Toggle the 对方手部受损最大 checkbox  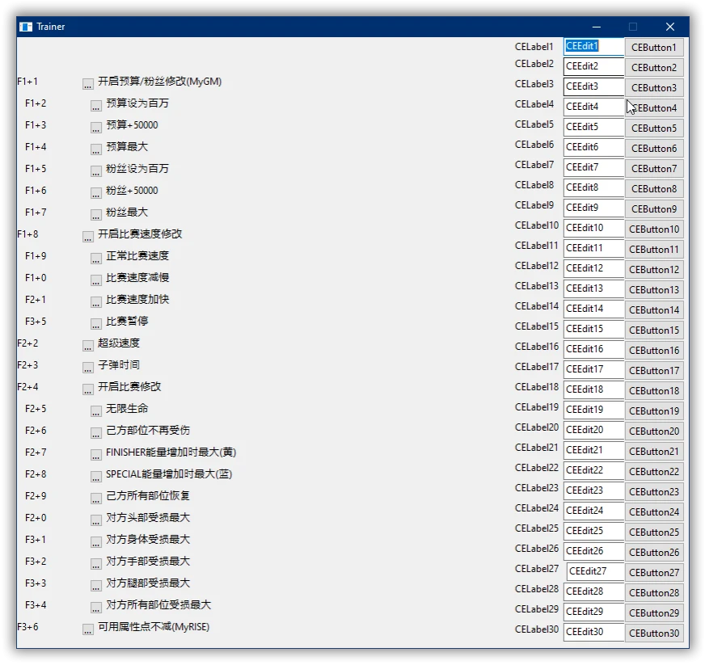click(x=95, y=564)
